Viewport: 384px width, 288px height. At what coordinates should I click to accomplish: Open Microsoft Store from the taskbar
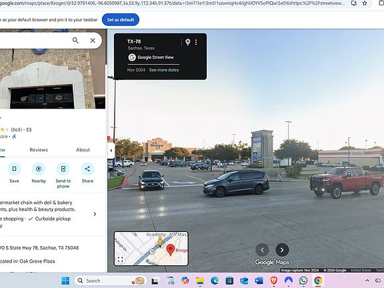tap(229, 281)
